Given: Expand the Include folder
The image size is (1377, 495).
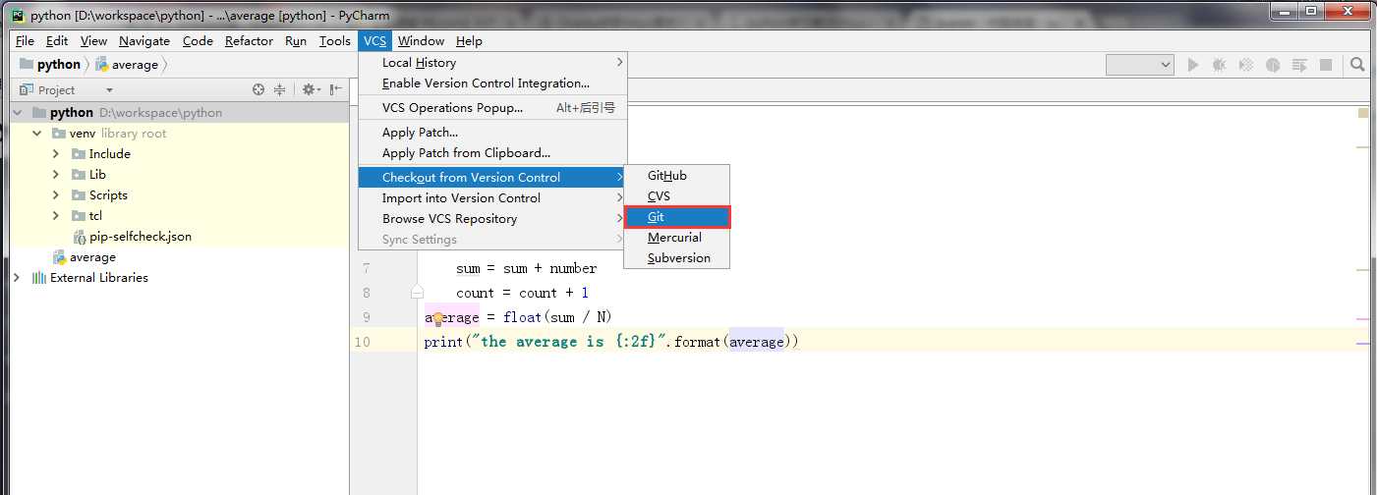Looking at the screenshot, I should click(56, 154).
